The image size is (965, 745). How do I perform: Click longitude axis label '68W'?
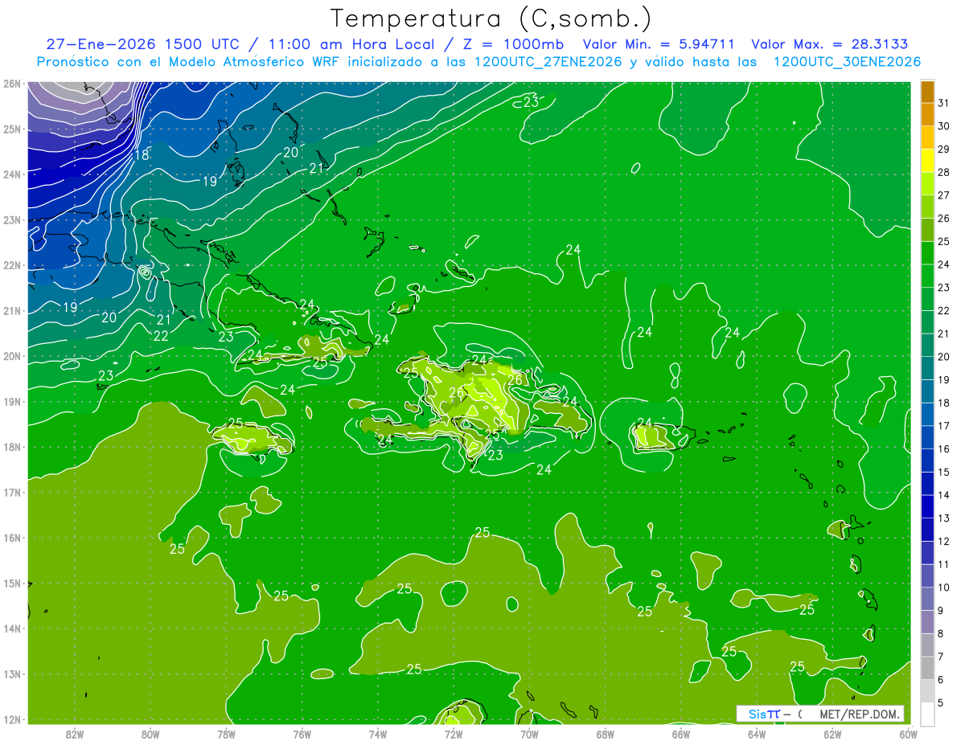(x=605, y=734)
